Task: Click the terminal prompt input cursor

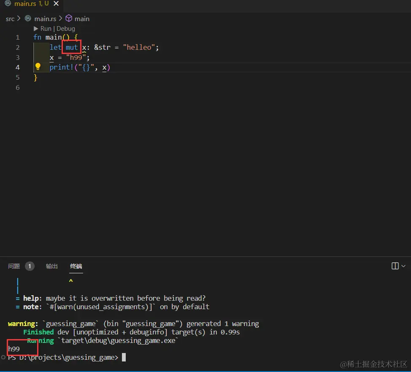Action: [x=124, y=357]
